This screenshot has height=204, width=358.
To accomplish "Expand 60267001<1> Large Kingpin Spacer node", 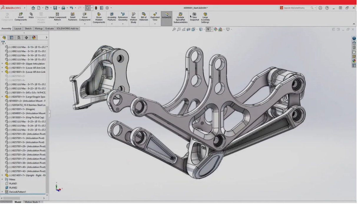I will [x=2, y=97].
